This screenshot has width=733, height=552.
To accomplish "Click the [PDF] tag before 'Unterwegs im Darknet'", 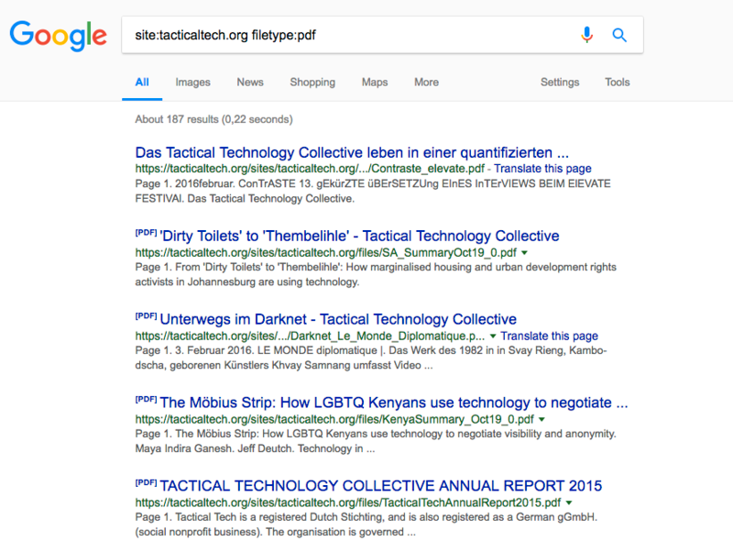I will [x=146, y=315].
